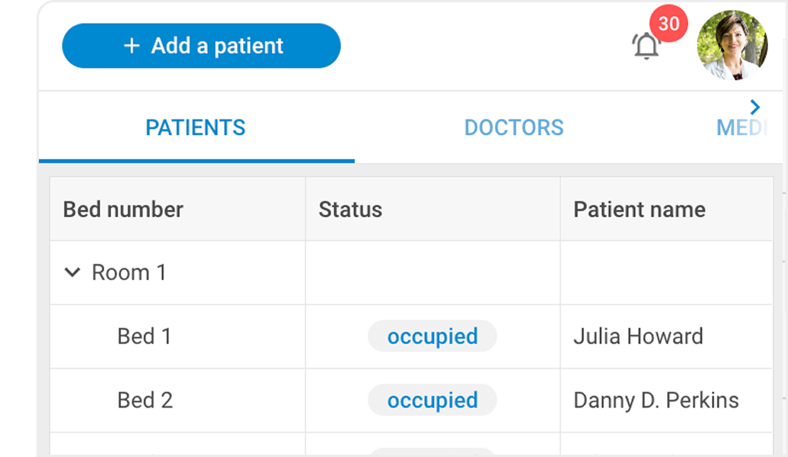Open the DOCTORS tab
The height and width of the screenshot is (457, 788).
coord(514,128)
